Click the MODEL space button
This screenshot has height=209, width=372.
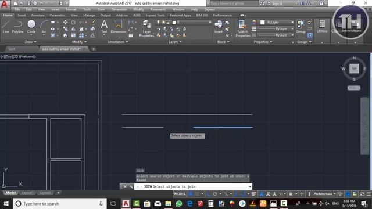click(x=180, y=194)
